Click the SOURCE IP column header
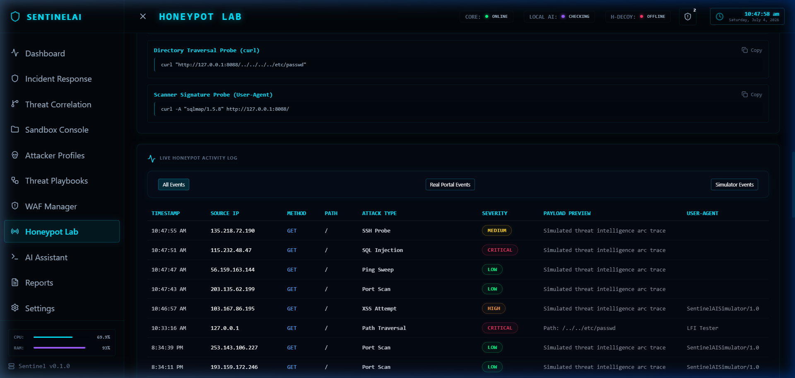Screen dimensions: 795x378 click(x=225, y=213)
